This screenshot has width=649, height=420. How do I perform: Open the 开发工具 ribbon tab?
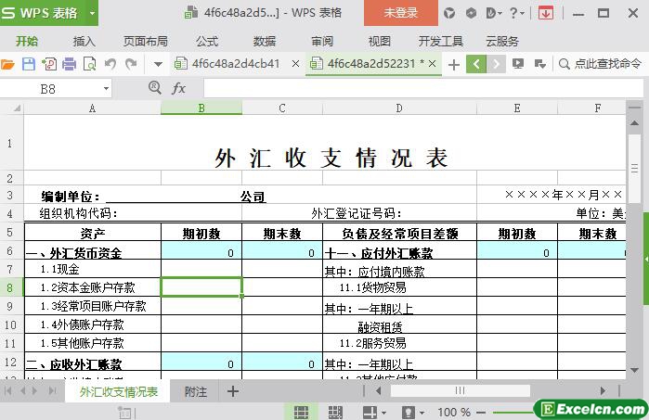pyautogui.click(x=440, y=42)
